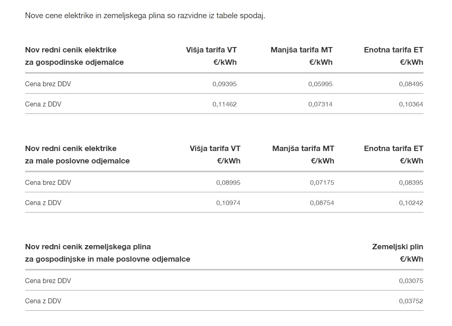Click the 0,10364 price cell
The image size is (452, 326).
pyautogui.click(x=411, y=104)
